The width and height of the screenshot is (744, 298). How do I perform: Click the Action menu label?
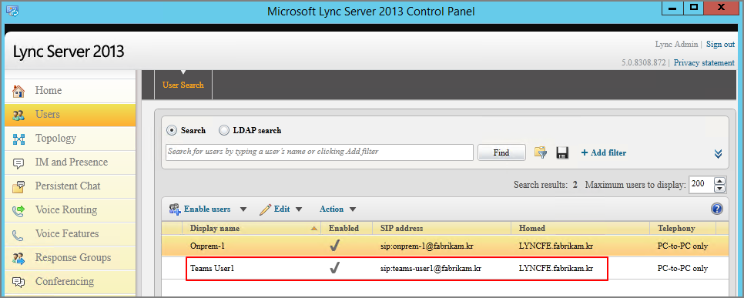point(331,209)
